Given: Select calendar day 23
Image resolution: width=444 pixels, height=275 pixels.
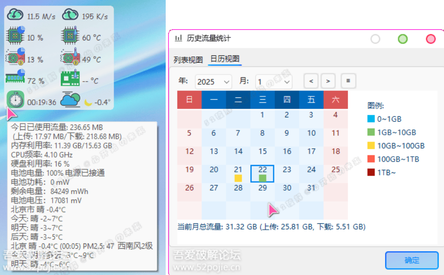Looking at the screenshot, I should pos(287,173).
